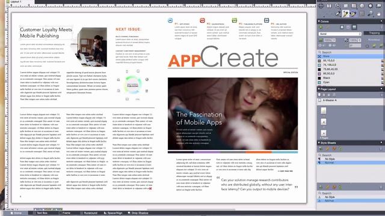
Task: Toggle Frame Color mode in Colors panel
Action: tap(342, 27)
